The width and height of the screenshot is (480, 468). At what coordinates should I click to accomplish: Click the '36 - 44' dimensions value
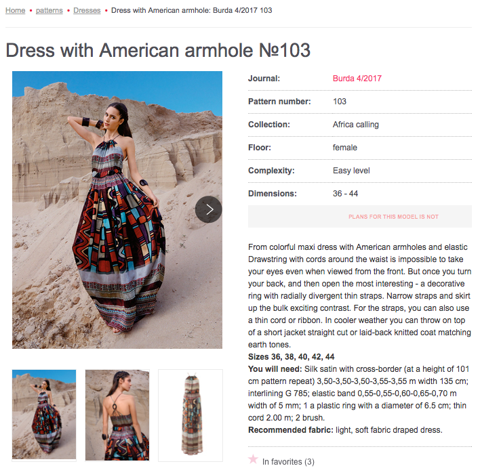click(345, 193)
